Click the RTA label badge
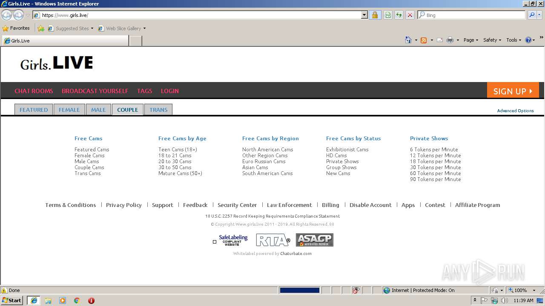 point(273,240)
